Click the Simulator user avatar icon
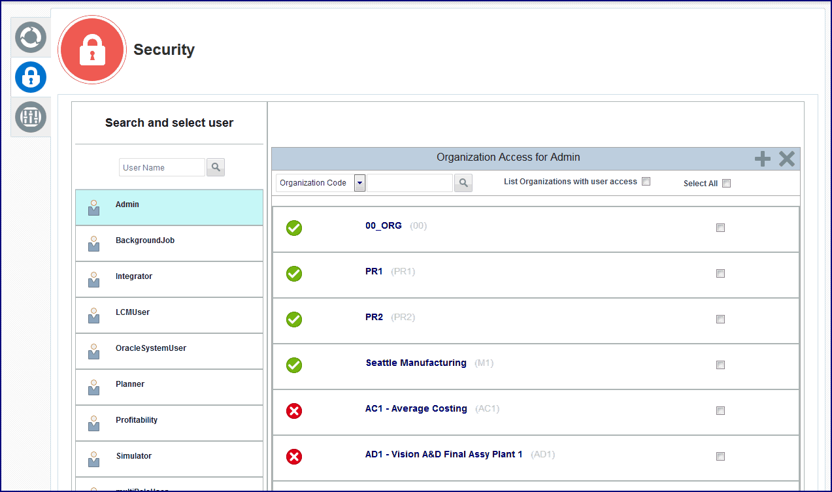This screenshot has height=492, width=832. [94, 459]
